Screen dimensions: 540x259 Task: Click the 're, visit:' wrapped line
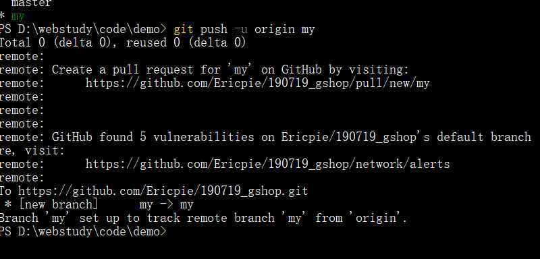[x=32, y=150]
